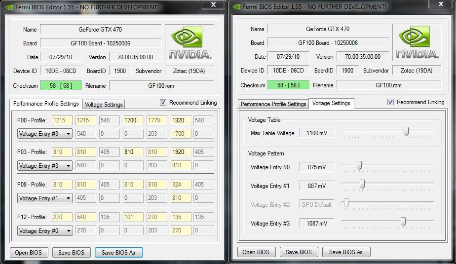Viewport: 456px width, 264px height.
Task: Open the P00 profile Voltage Entry #3 dropdown
Action: tap(45, 134)
